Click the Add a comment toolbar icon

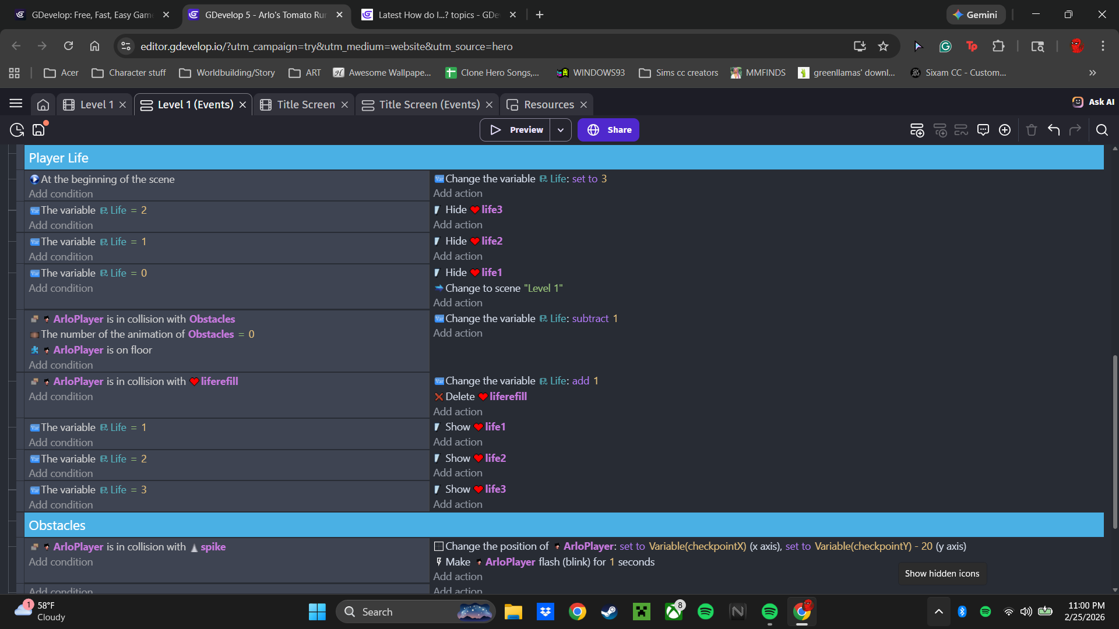tap(983, 130)
